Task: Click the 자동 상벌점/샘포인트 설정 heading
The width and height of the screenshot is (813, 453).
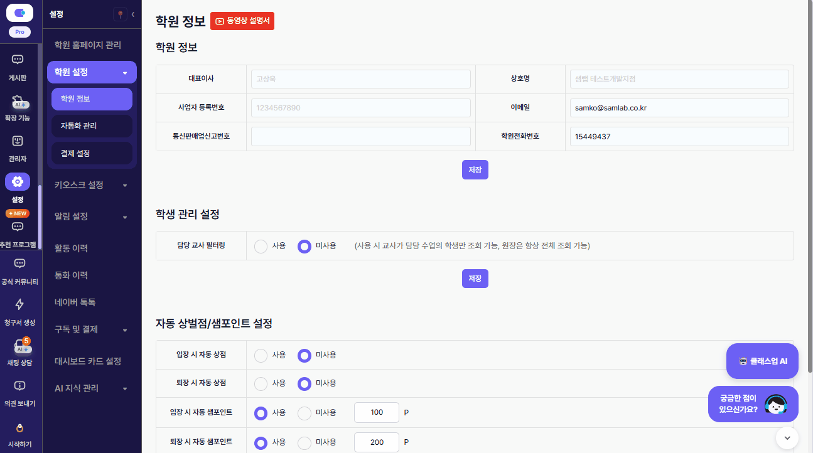Action: [x=214, y=324]
